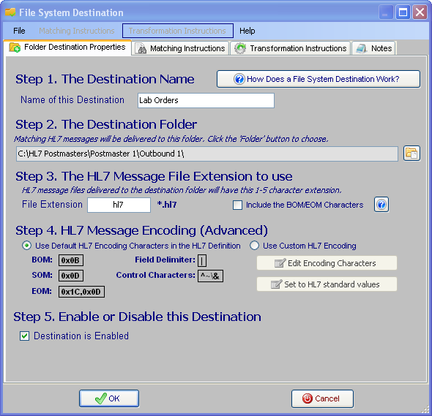
Task: Click the blue help icon next to BOM/EOM checkbox
Action: pyautogui.click(x=381, y=205)
